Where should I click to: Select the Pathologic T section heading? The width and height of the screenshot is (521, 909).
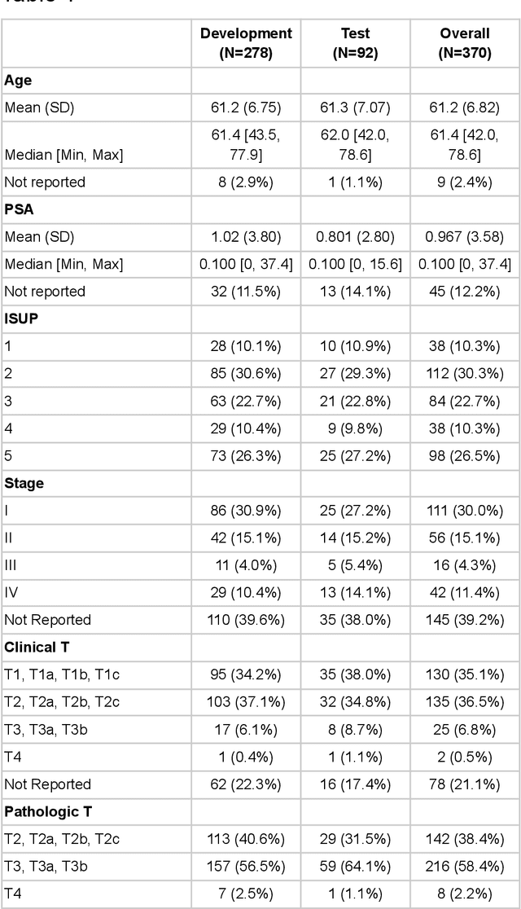coord(45,812)
